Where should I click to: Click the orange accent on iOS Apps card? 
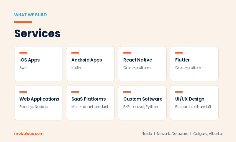(23, 53)
